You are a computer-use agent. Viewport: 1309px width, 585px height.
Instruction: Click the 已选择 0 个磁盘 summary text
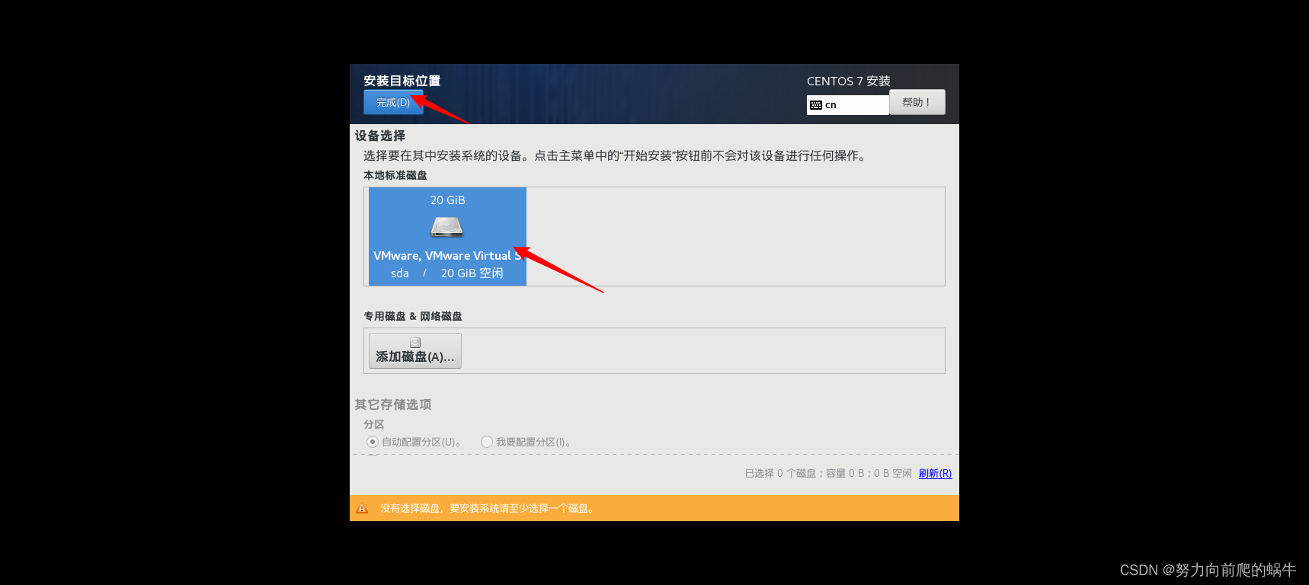(828, 473)
